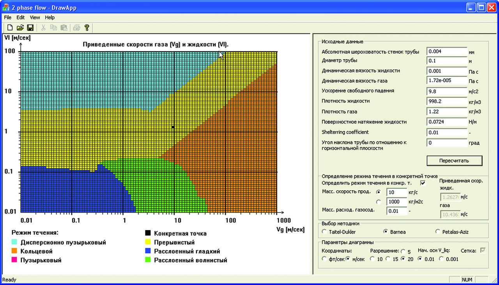Open the Edit menu
This screenshot has height=285, width=499.
21,18
